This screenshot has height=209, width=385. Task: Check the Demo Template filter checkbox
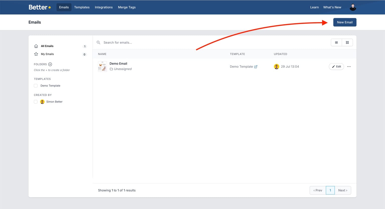pyautogui.click(x=36, y=85)
